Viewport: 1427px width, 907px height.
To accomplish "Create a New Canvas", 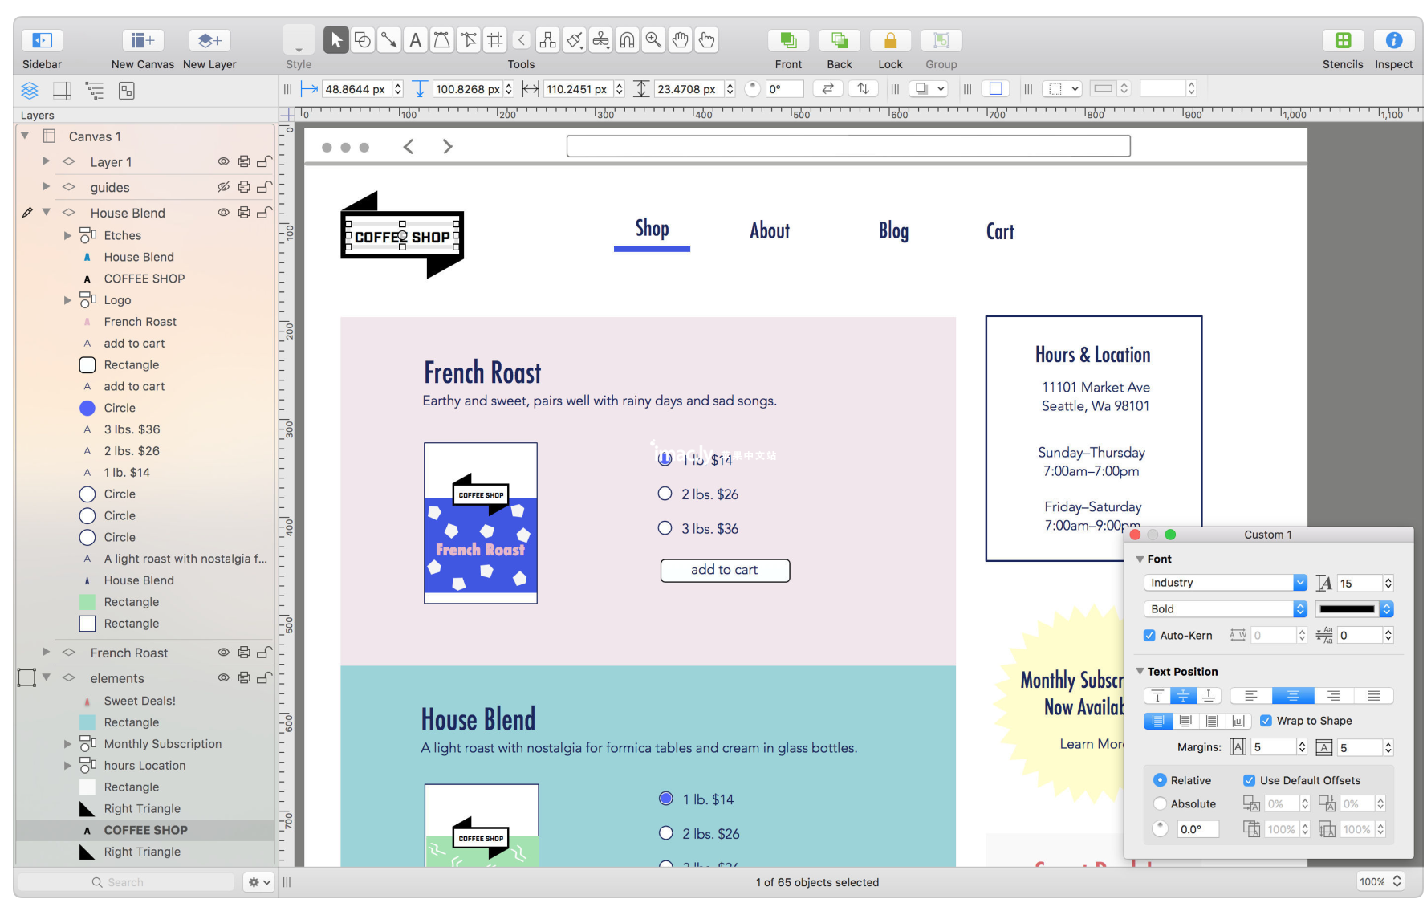I will 143,40.
